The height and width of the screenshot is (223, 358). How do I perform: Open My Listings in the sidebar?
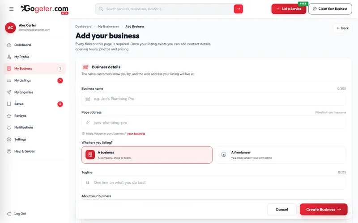[35, 80]
